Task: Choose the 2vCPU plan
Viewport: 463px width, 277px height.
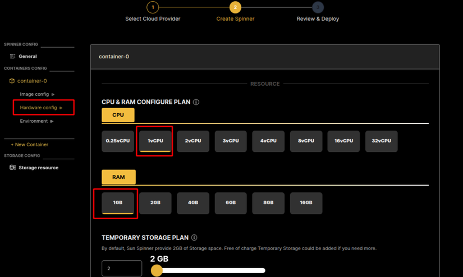Action: [193, 141]
